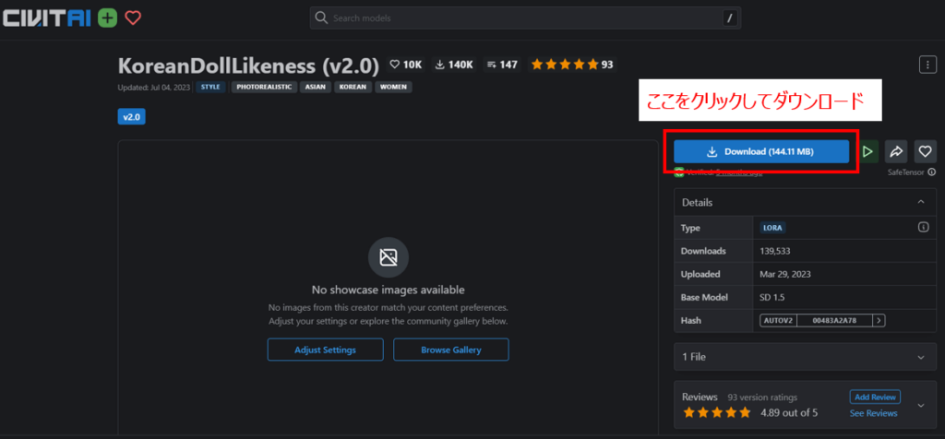The width and height of the screenshot is (945, 439).
Task: Click the red heart support icon
Action: tap(133, 18)
